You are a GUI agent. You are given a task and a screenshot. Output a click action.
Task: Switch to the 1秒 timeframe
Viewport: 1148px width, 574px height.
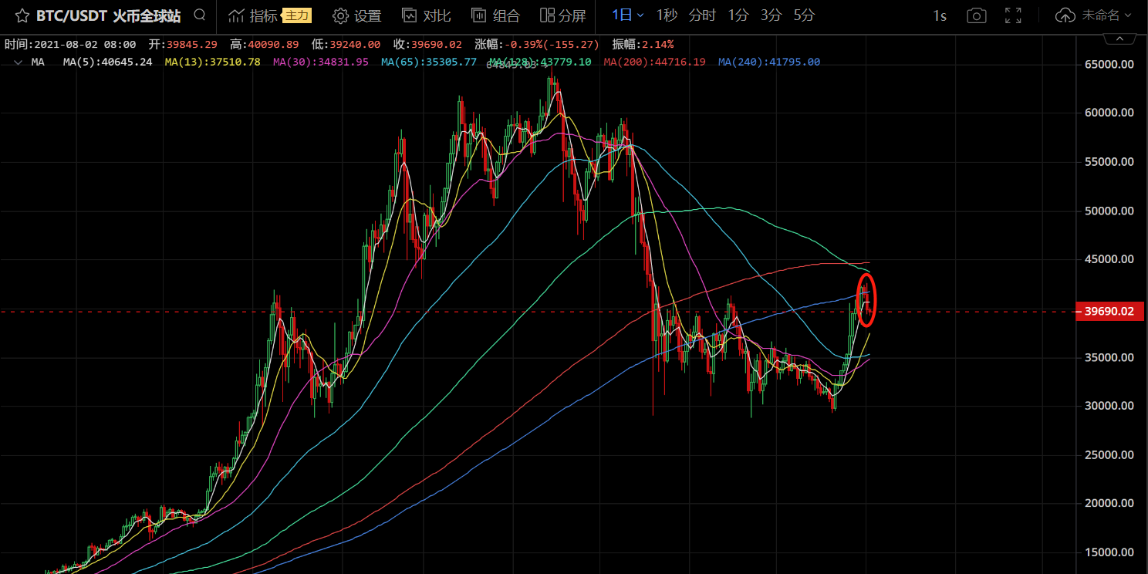[667, 15]
